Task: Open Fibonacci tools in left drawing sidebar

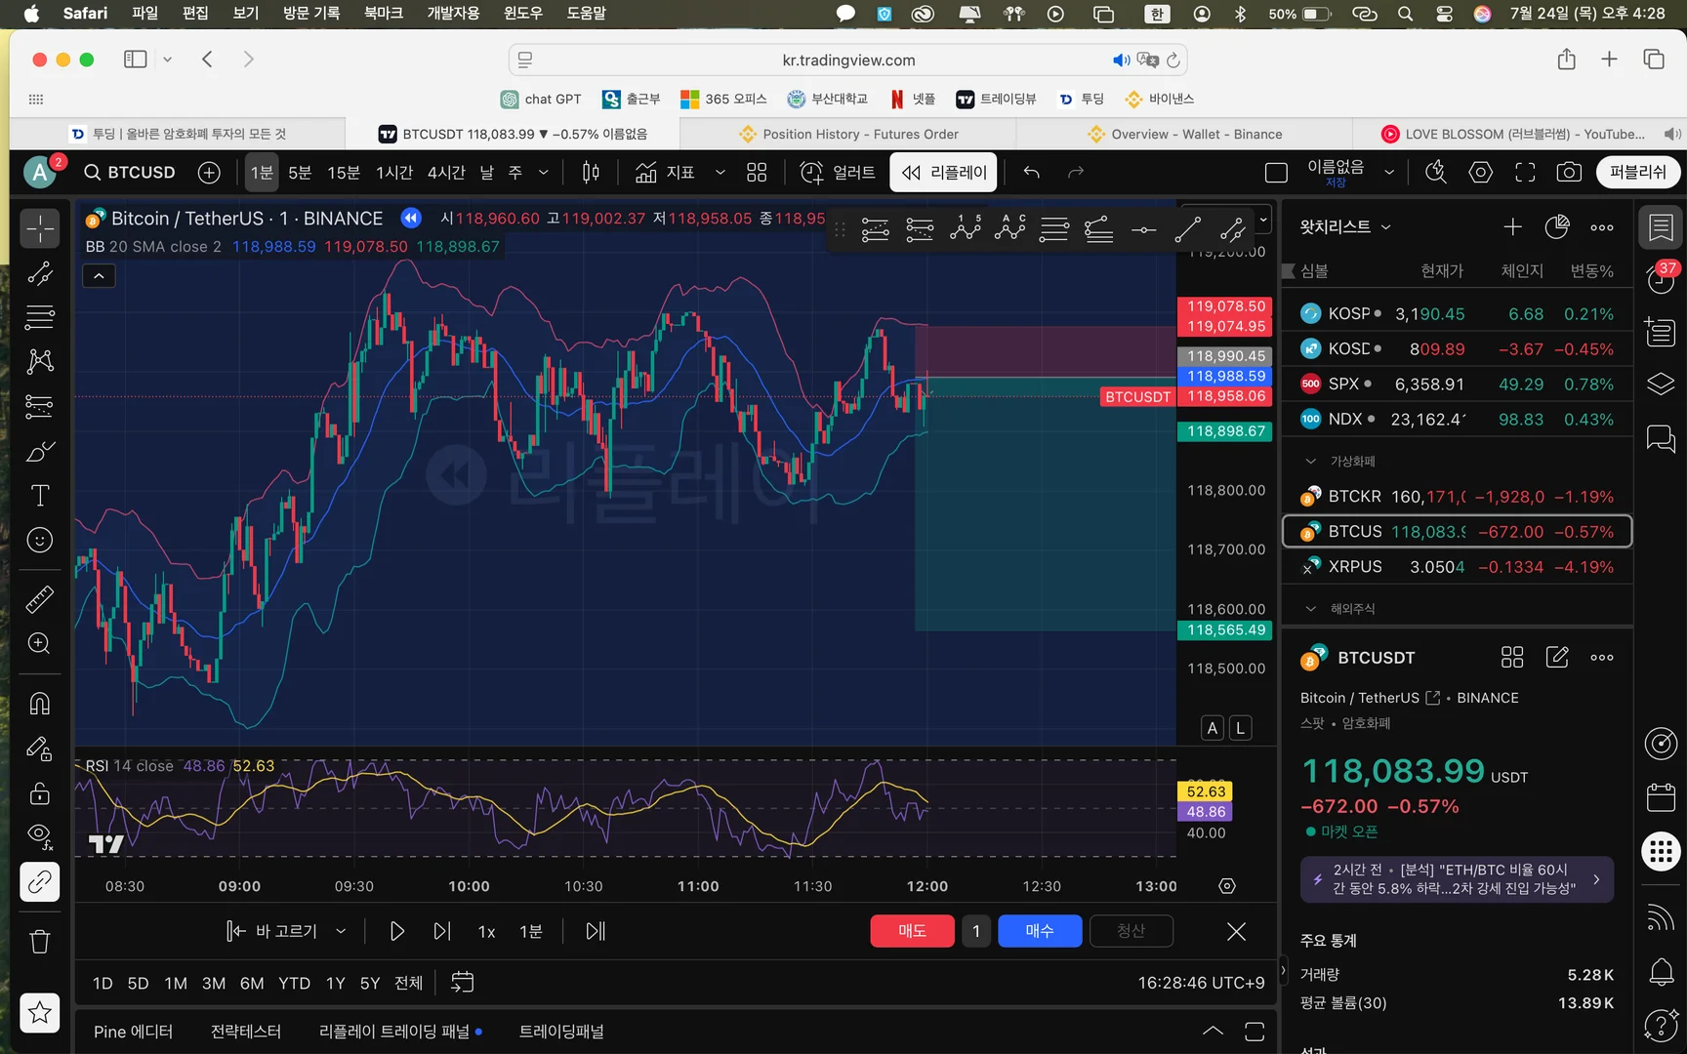Action: coord(40,317)
